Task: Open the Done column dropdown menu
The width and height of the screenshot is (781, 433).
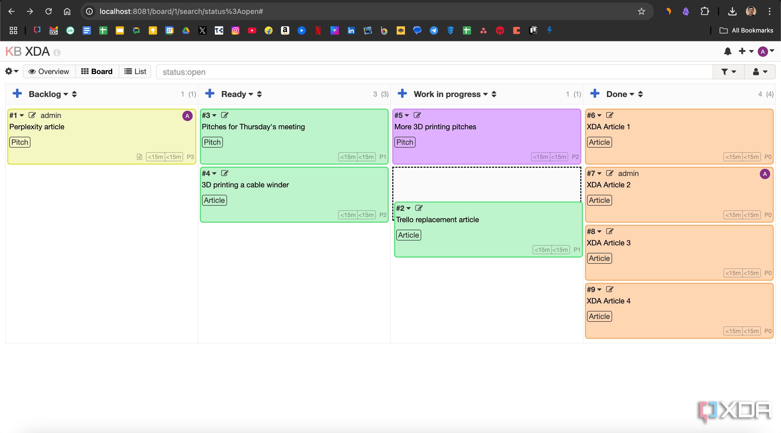Action: point(632,94)
